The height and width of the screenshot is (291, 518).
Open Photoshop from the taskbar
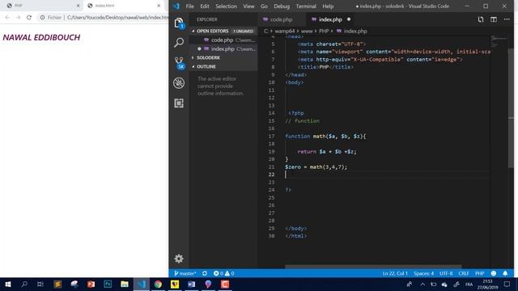(x=108, y=284)
